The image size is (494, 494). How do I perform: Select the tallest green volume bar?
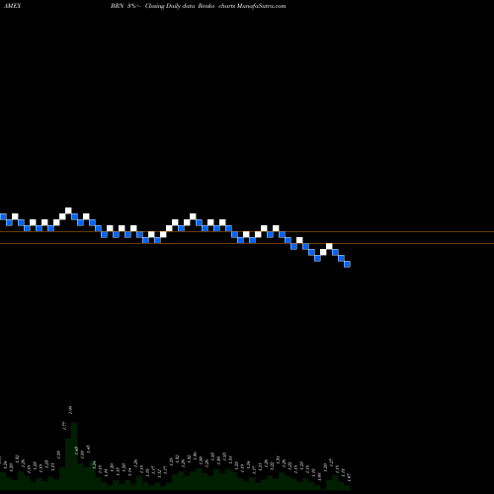[74, 456]
